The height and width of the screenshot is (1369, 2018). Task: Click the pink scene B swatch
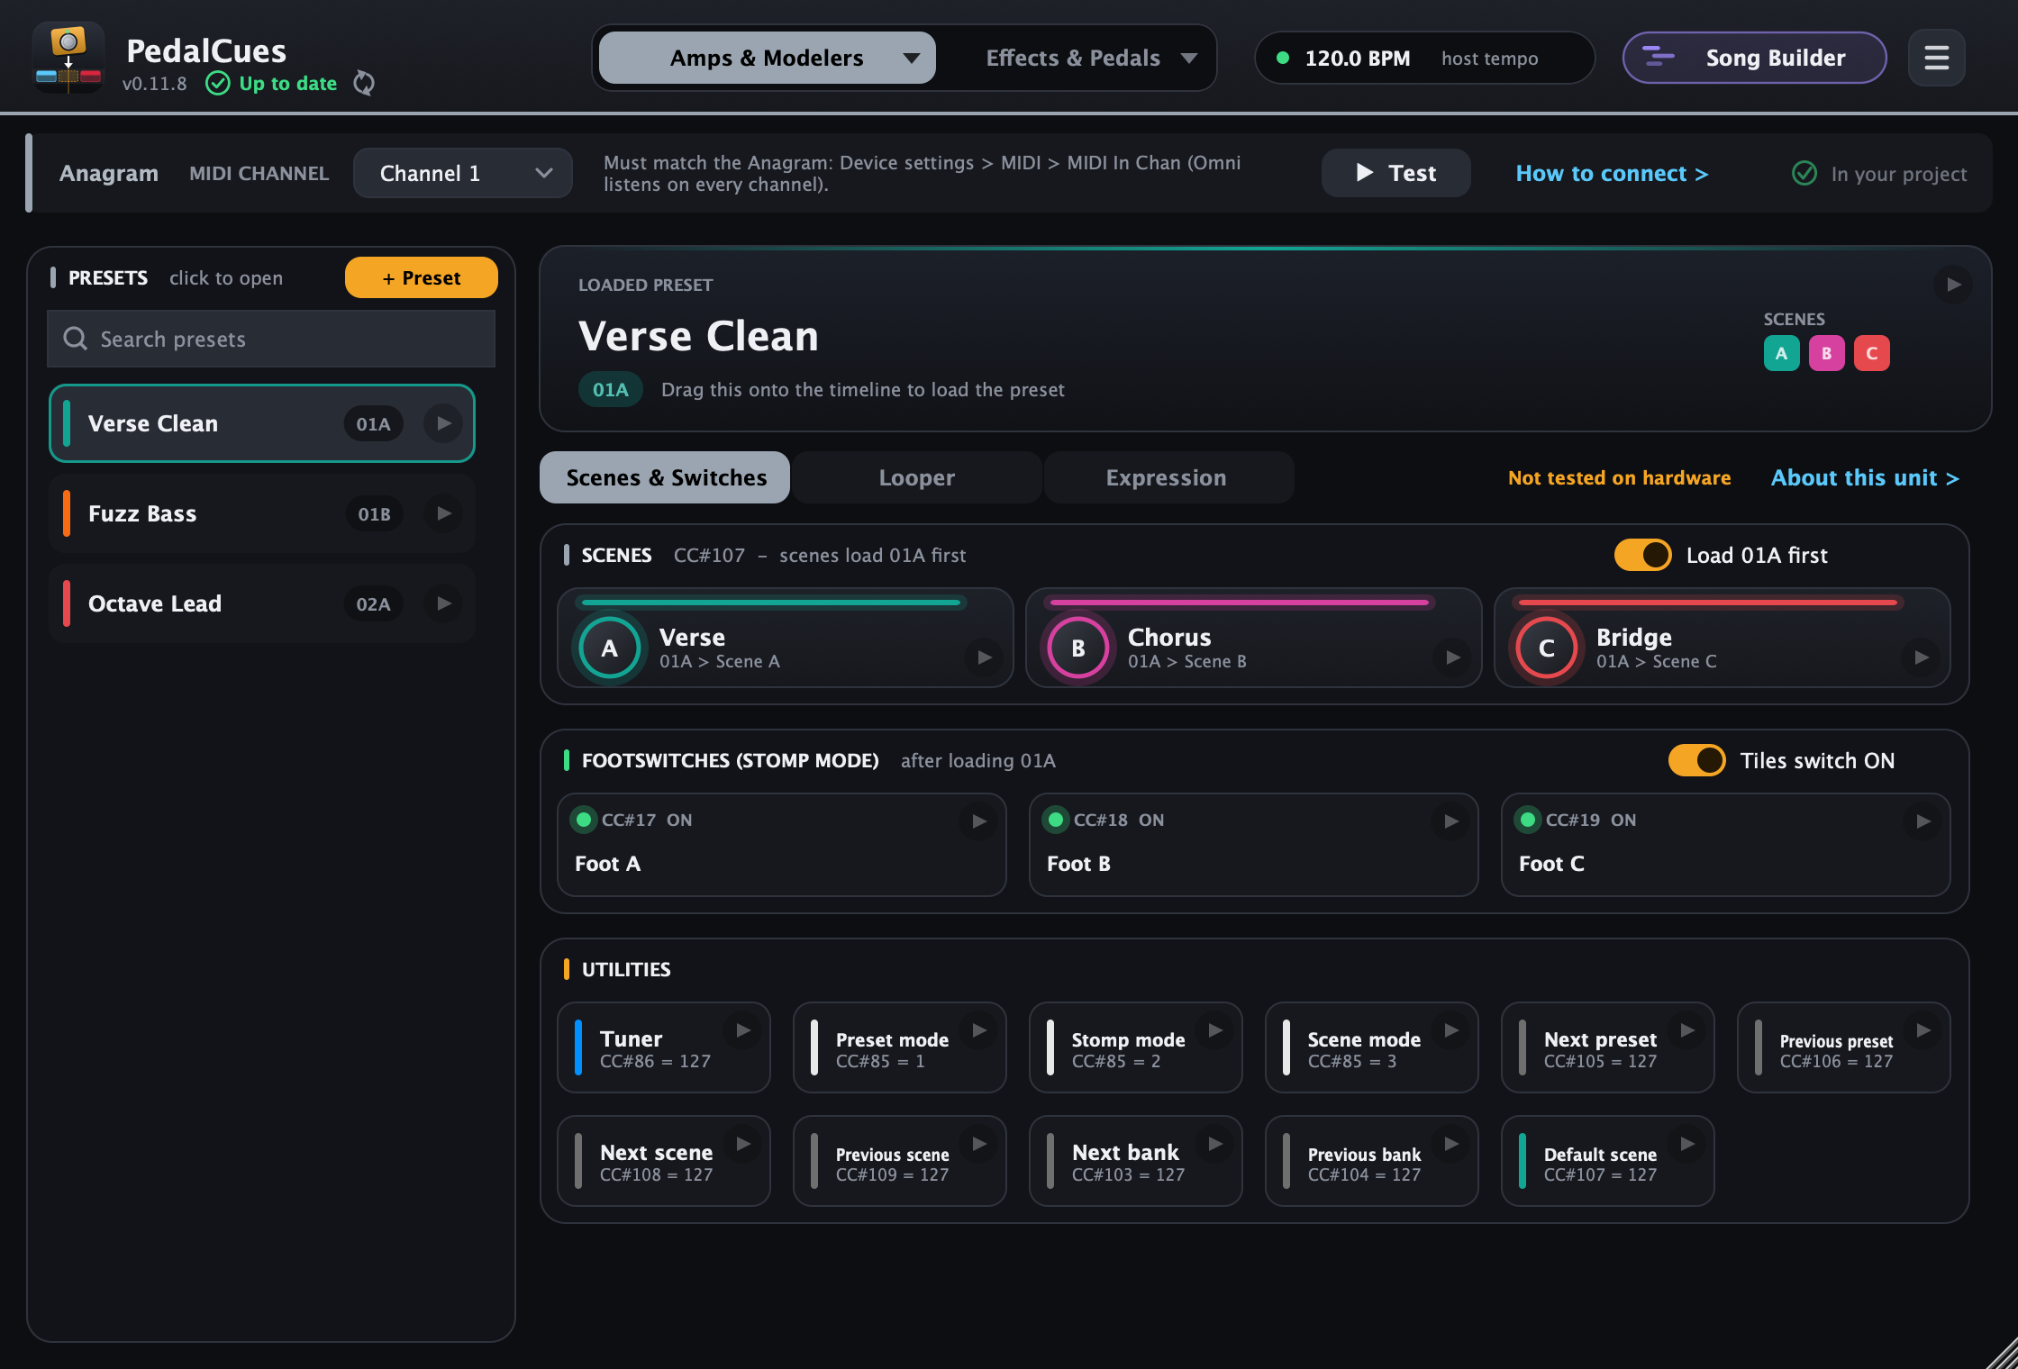(1826, 353)
